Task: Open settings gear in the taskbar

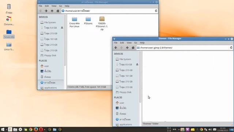Action: point(20,129)
